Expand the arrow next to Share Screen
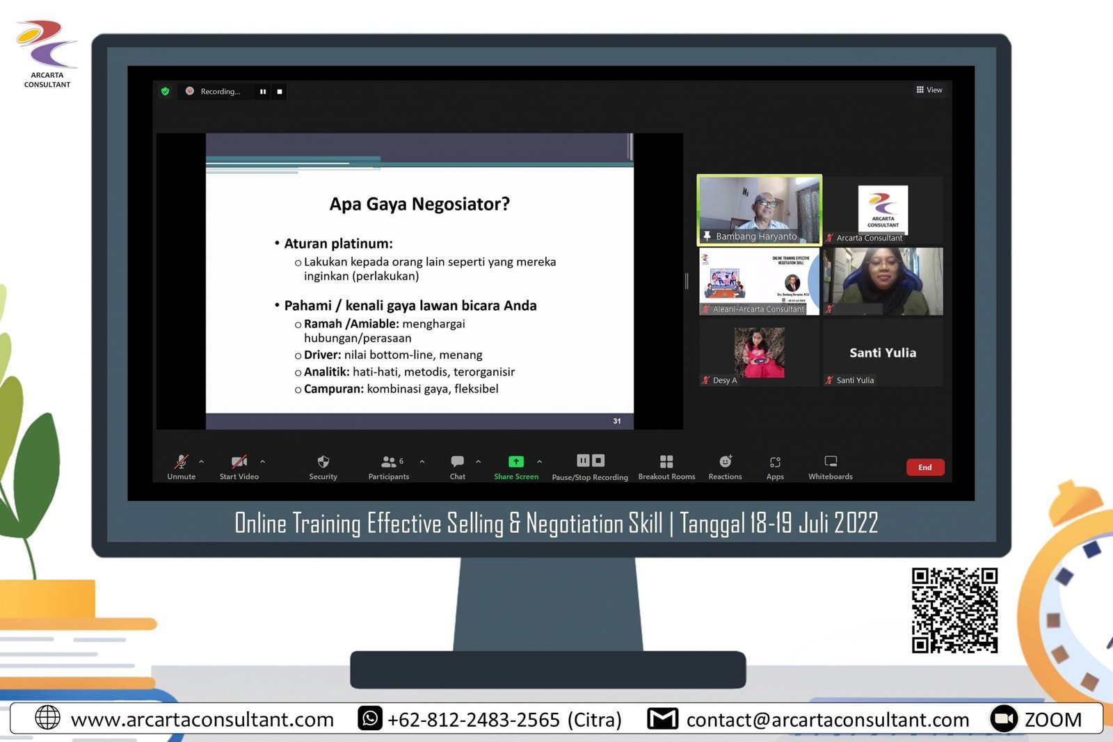1113x742 pixels. coord(540,461)
